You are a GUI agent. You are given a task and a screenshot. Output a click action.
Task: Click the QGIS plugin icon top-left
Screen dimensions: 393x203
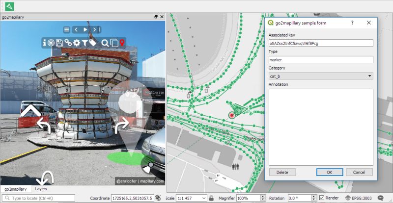[x=9, y=6]
